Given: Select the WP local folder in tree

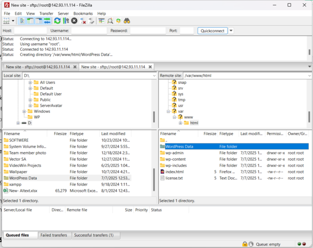Looking at the screenshot, I should [x=37, y=117].
